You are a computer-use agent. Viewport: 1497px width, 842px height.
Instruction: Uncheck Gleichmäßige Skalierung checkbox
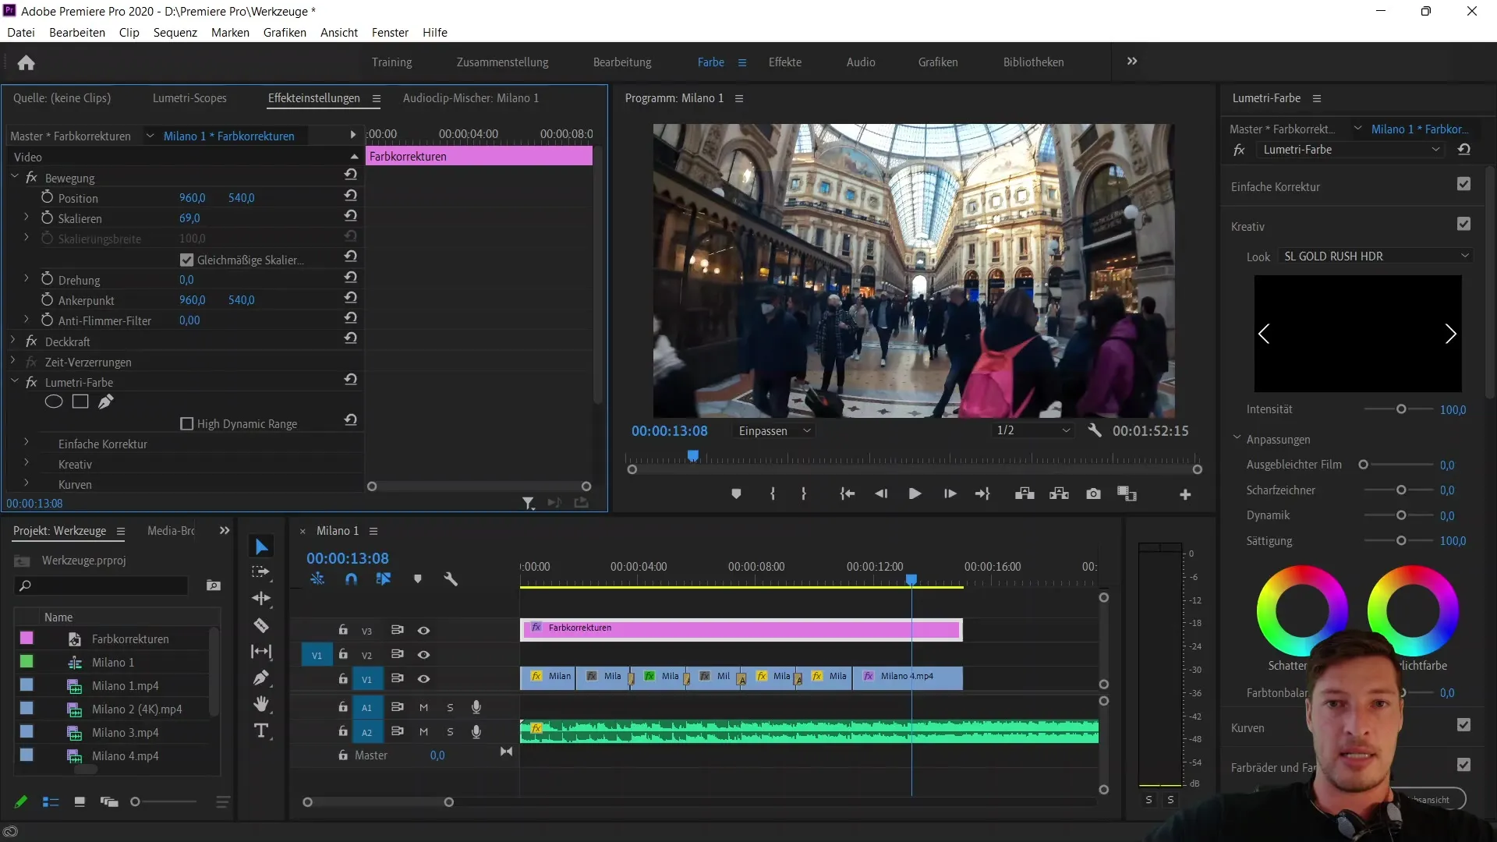click(186, 260)
